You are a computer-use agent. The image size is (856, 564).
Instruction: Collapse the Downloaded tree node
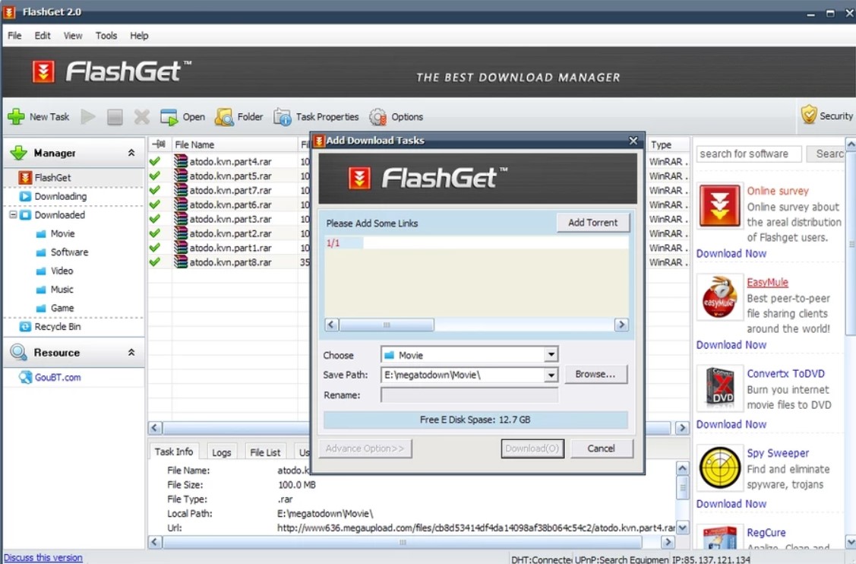click(13, 215)
